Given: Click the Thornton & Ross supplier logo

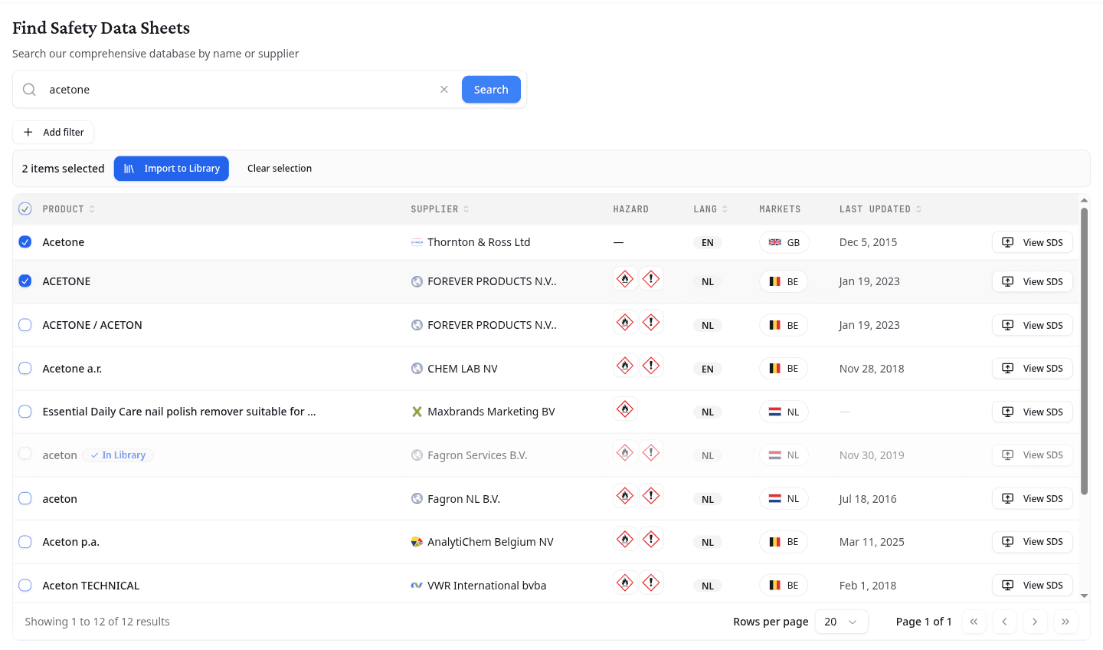Looking at the screenshot, I should tap(417, 242).
